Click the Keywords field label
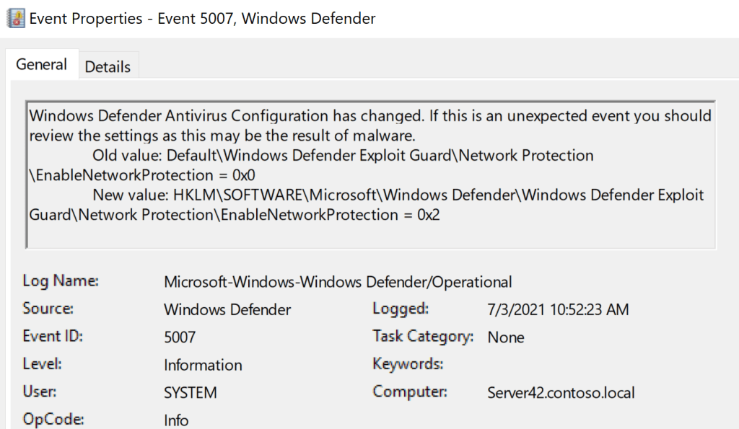Viewport: 739px width, 429px height. (408, 364)
